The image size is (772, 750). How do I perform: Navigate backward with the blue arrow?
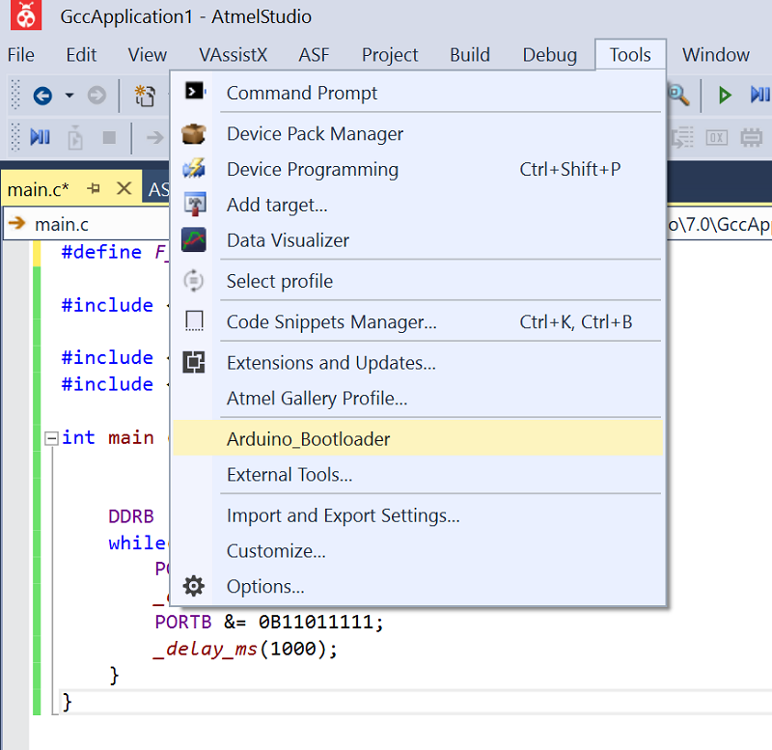tap(42, 95)
